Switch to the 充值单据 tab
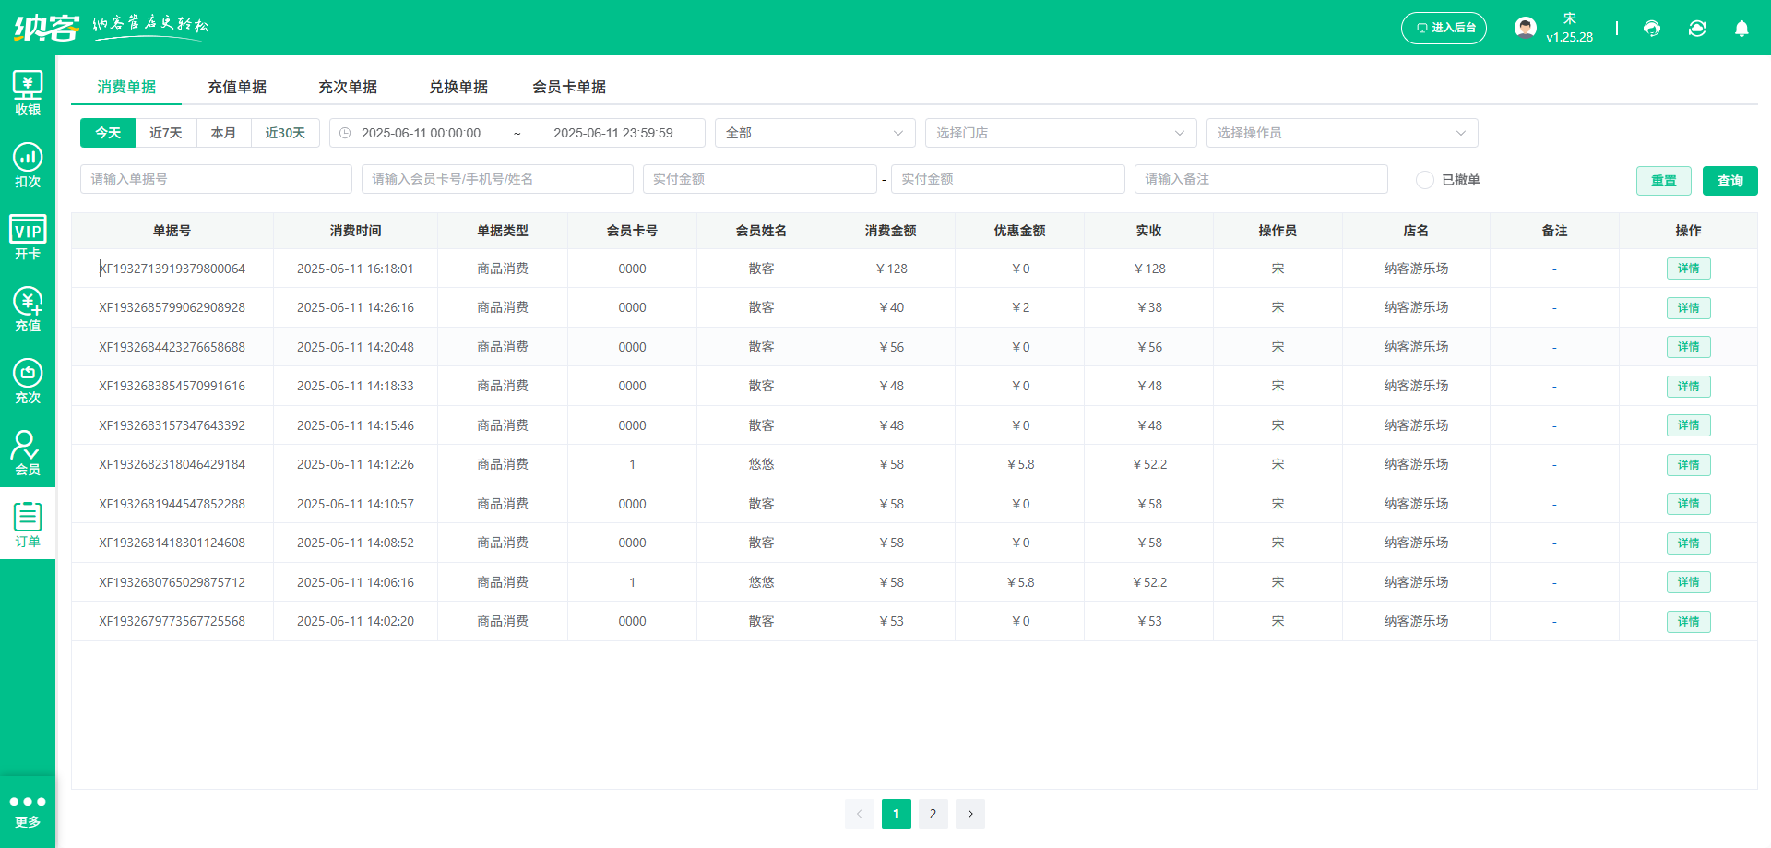Viewport: 1771px width, 848px height. [237, 87]
